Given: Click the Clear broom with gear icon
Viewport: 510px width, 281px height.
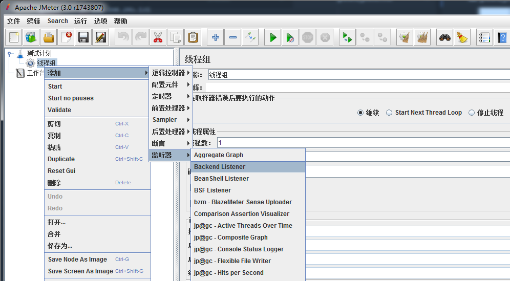Looking at the screenshot, I should pyautogui.click(x=405, y=37).
